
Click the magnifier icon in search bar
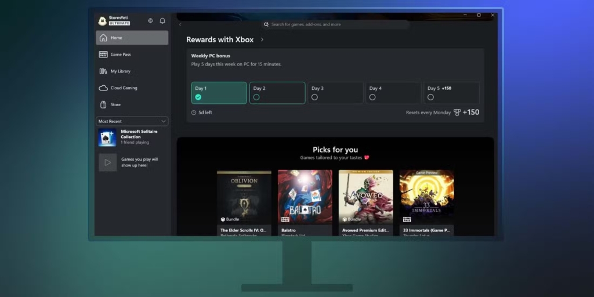click(x=266, y=24)
